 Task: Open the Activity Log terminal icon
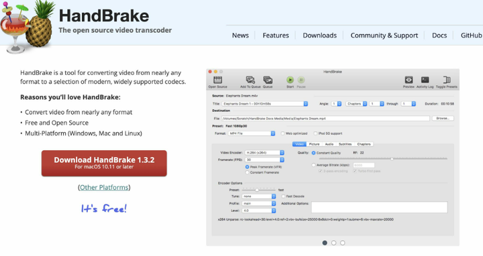click(x=425, y=80)
